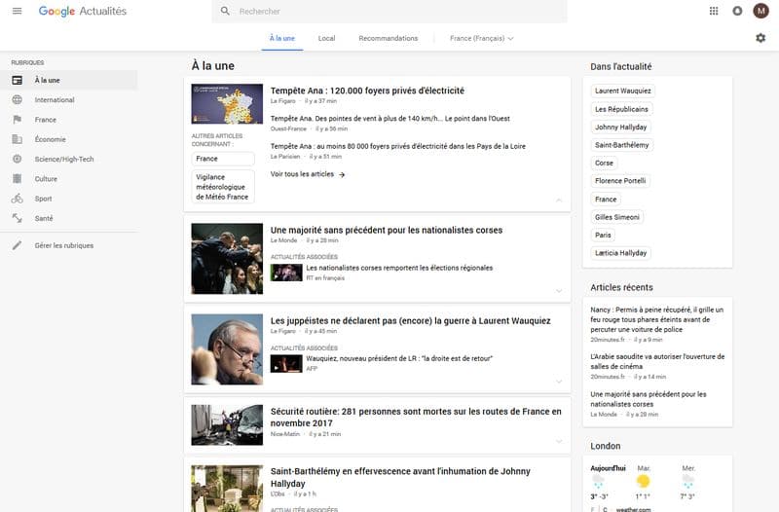Open the RT en français corses video thumbnail
Image resolution: width=779 pixels, height=512 pixels.
tap(286, 273)
